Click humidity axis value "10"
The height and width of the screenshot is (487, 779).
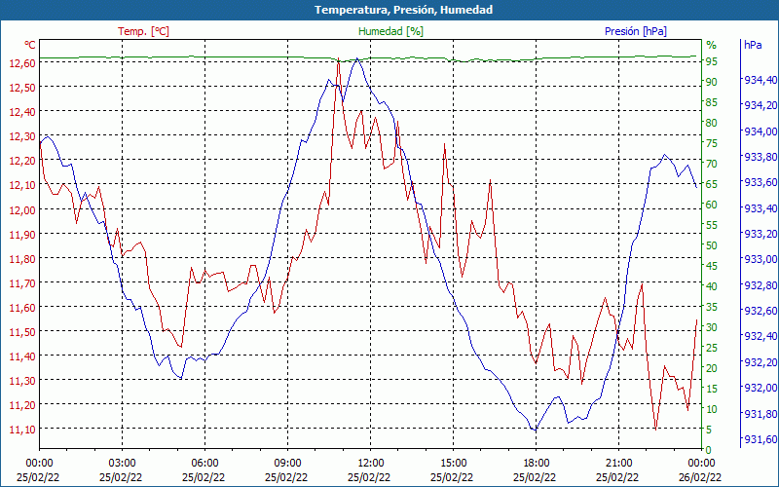pos(712,408)
